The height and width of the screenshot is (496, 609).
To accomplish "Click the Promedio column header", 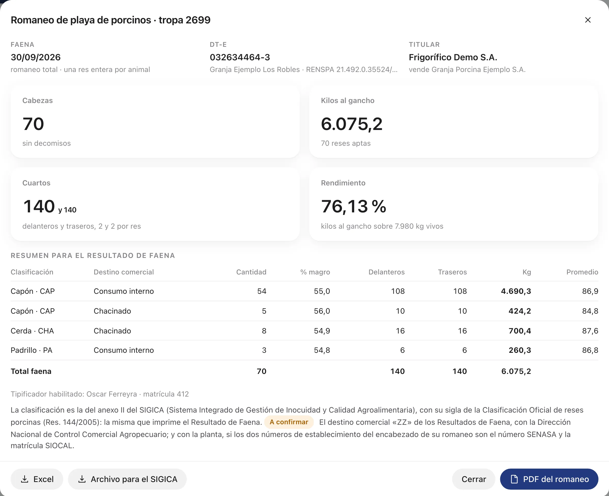I will tap(582, 272).
